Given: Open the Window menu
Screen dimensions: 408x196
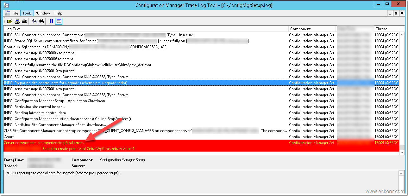Looking at the screenshot, I should coord(43,13).
